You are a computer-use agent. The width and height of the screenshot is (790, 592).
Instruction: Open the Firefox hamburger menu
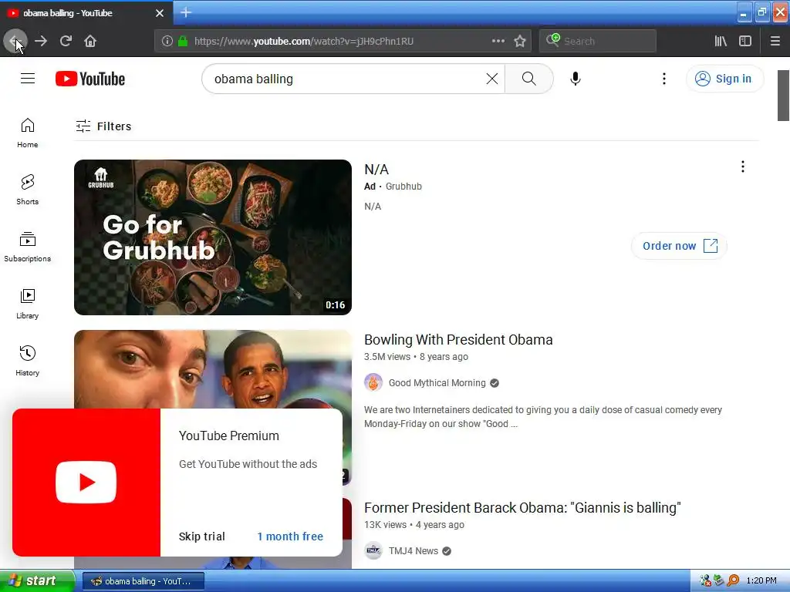pyautogui.click(x=775, y=41)
